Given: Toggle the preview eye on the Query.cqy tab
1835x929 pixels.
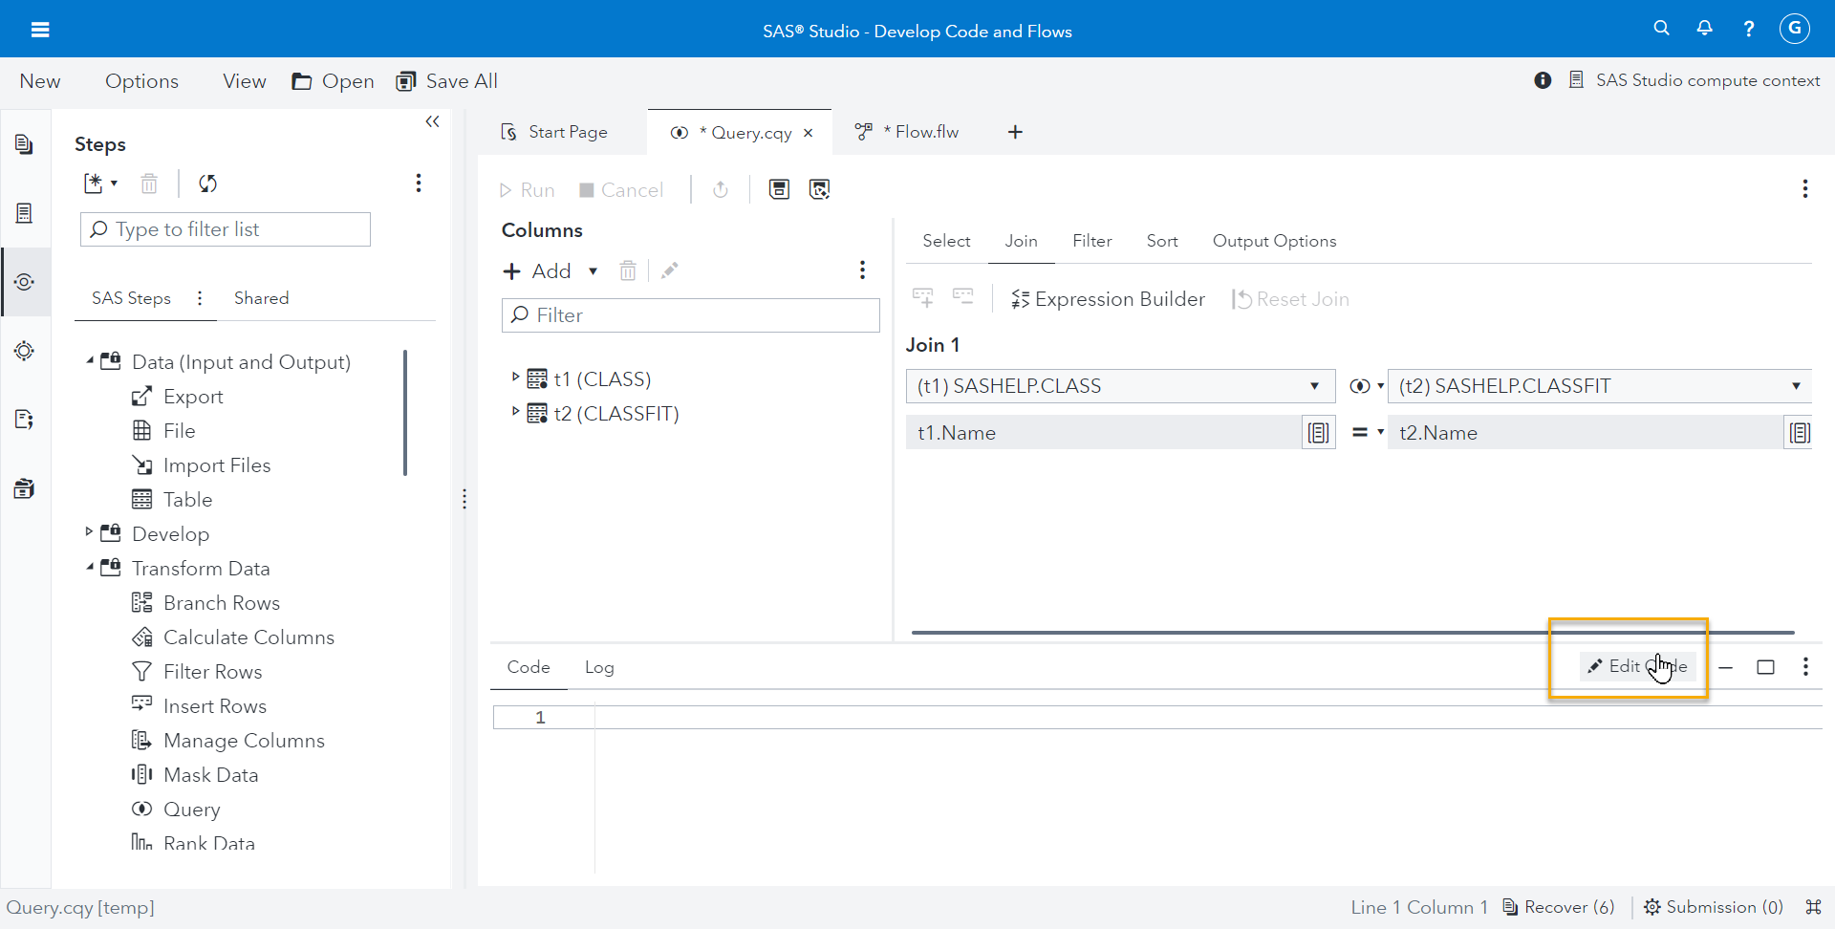Looking at the screenshot, I should pyautogui.click(x=680, y=133).
